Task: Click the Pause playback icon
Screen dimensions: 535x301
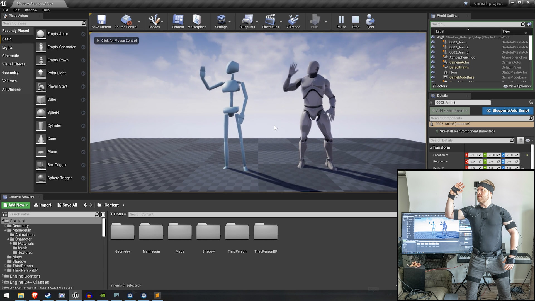Action: click(341, 20)
